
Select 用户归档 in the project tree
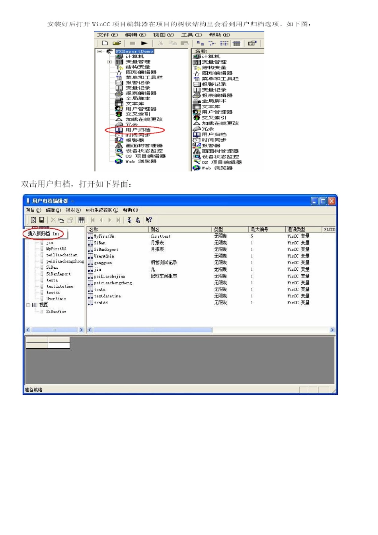(x=138, y=130)
